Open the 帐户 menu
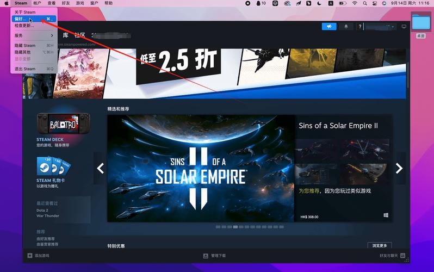 (37, 3)
